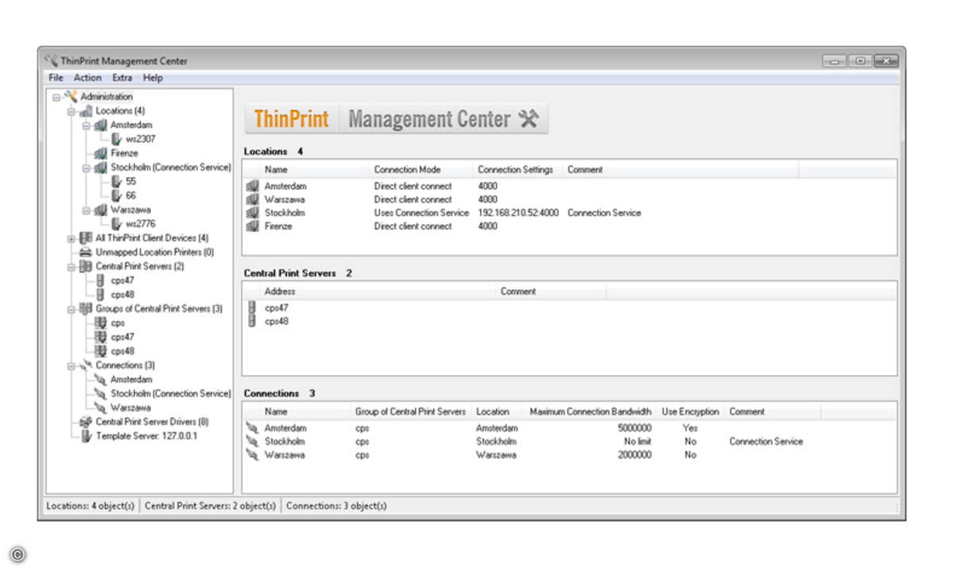This screenshot has height=572, width=954.
Task: Click the Administration tools icon in tree
Action: (71, 97)
